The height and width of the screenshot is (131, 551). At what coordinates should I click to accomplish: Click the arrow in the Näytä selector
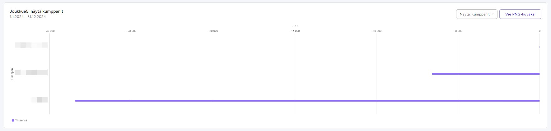(x=493, y=14)
